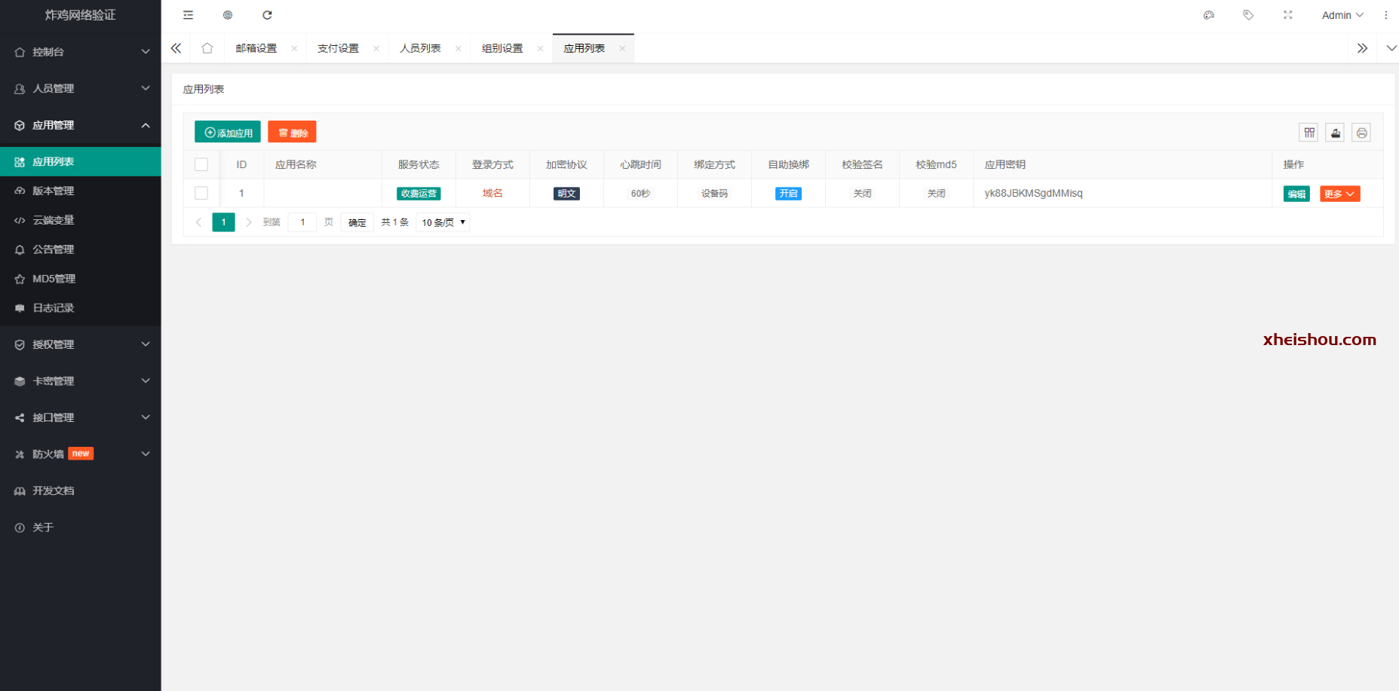Open the 关于 sidebar entry
The width and height of the screenshot is (1399, 691).
point(81,527)
